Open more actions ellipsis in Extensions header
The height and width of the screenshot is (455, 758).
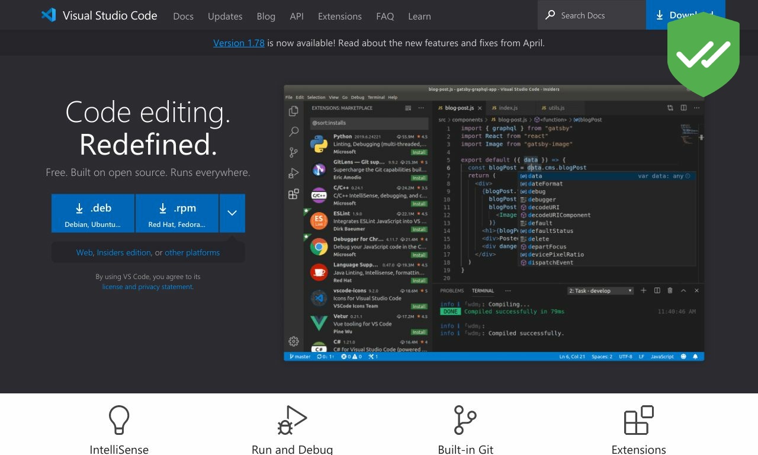click(x=421, y=108)
